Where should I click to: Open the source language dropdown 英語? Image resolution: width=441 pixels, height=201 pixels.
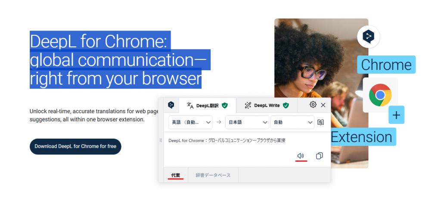tap(191, 122)
